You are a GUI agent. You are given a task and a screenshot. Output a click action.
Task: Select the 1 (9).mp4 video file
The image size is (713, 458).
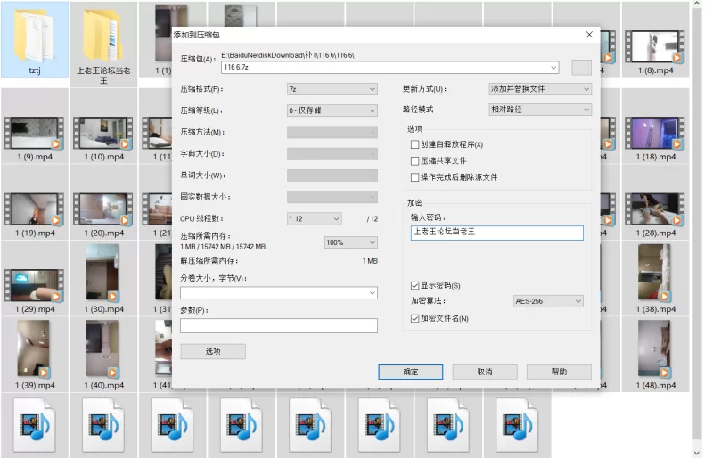(34, 133)
